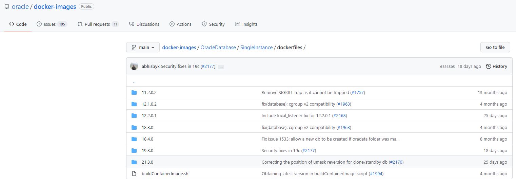The image size is (516, 184).
Task: Click pull request #2170 link
Action: [396, 162]
